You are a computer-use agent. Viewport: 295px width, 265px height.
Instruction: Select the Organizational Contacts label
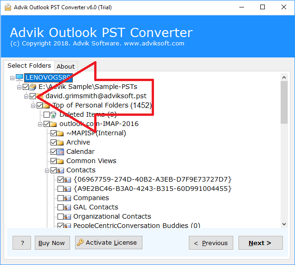click(112, 216)
